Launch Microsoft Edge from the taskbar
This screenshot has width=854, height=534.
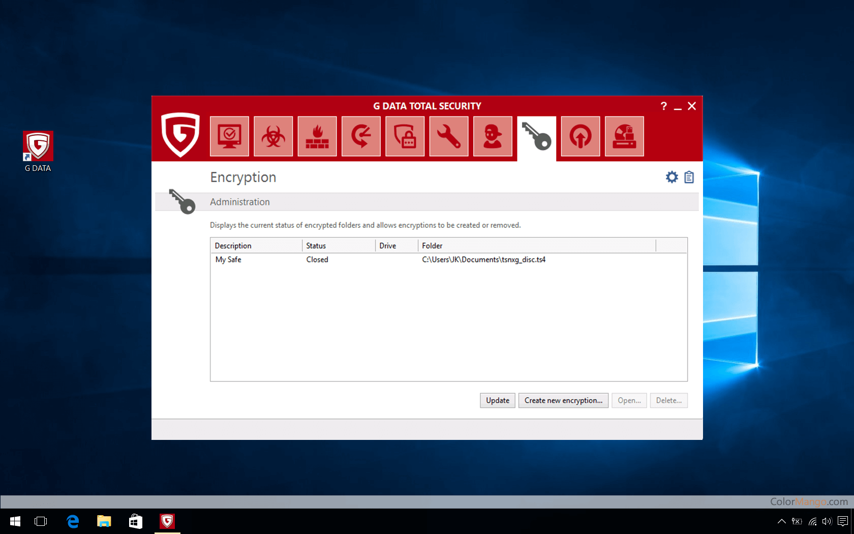point(73,521)
